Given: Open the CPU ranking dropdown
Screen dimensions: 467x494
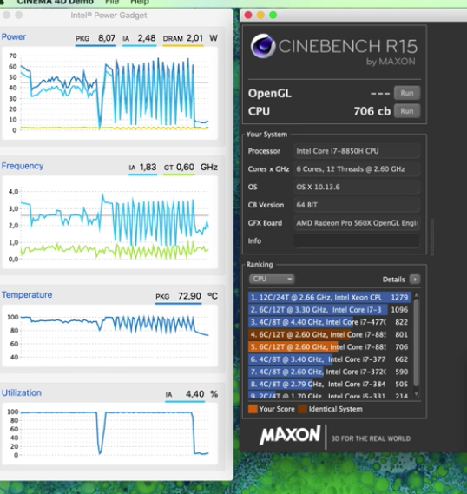Looking at the screenshot, I should click(272, 279).
